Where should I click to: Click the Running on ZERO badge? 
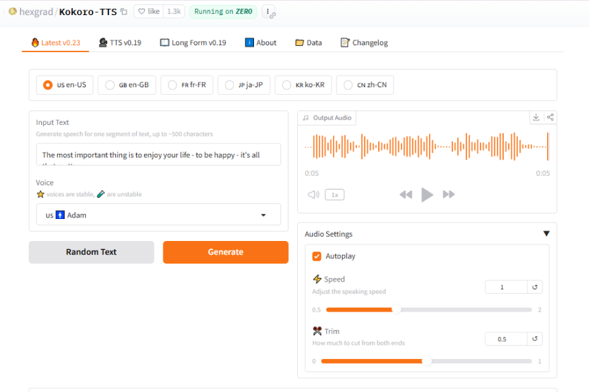pyautogui.click(x=223, y=11)
